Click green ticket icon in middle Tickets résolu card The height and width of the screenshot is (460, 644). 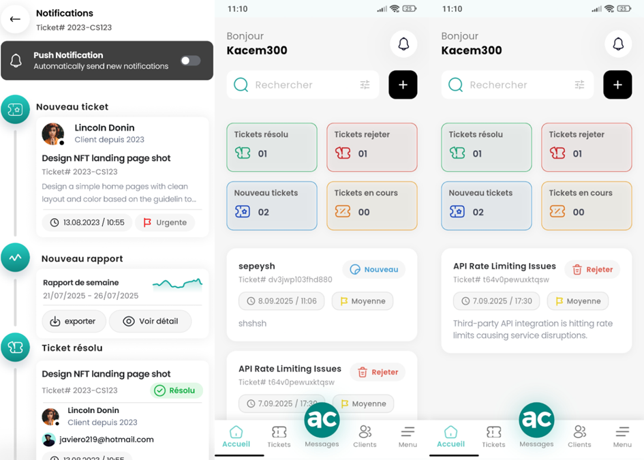243,153
